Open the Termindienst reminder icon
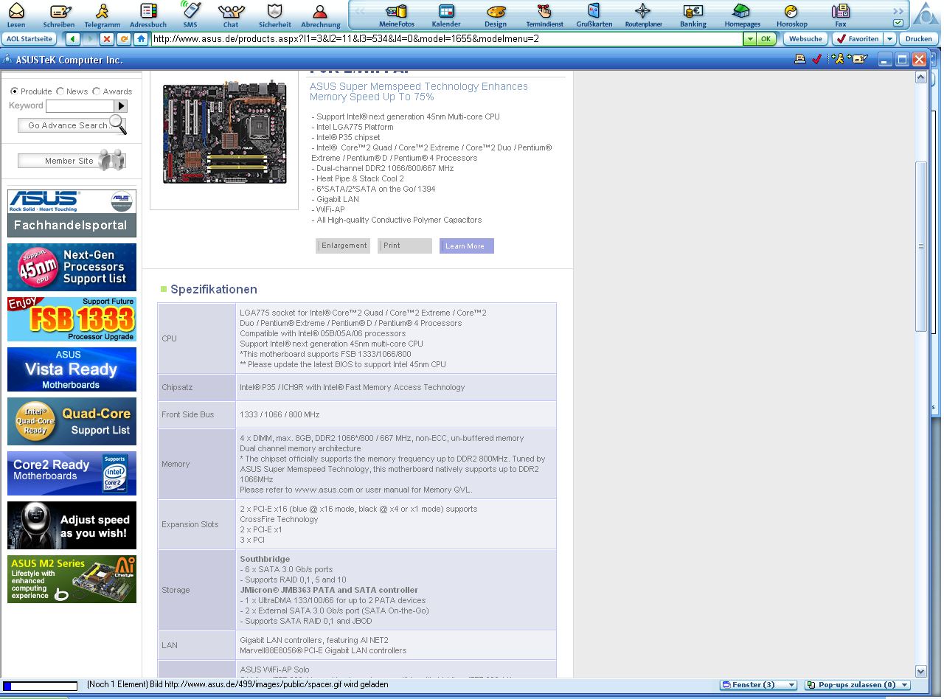This screenshot has width=944, height=699. coord(545,11)
